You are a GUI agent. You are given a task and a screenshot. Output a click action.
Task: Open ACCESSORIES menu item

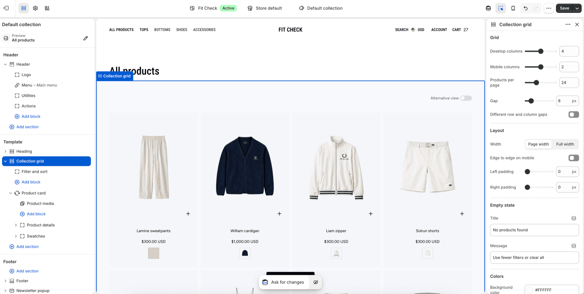click(x=204, y=30)
